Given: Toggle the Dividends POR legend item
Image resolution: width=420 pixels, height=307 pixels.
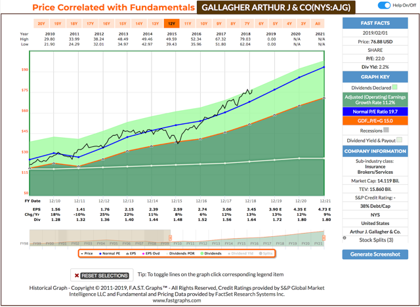Looking at the screenshot, I should 180,253.
